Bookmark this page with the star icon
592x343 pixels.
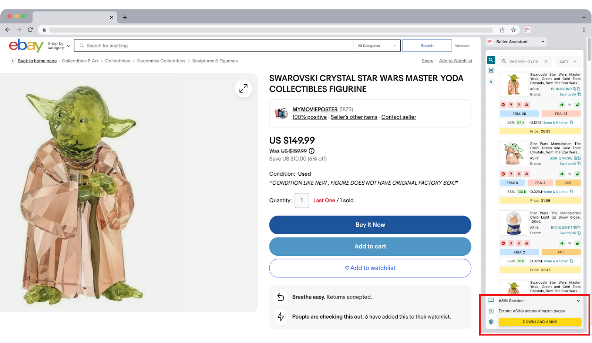coord(513,30)
